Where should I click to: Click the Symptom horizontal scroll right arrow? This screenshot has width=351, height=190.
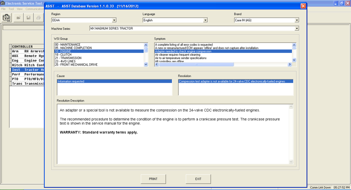point(290,64)
